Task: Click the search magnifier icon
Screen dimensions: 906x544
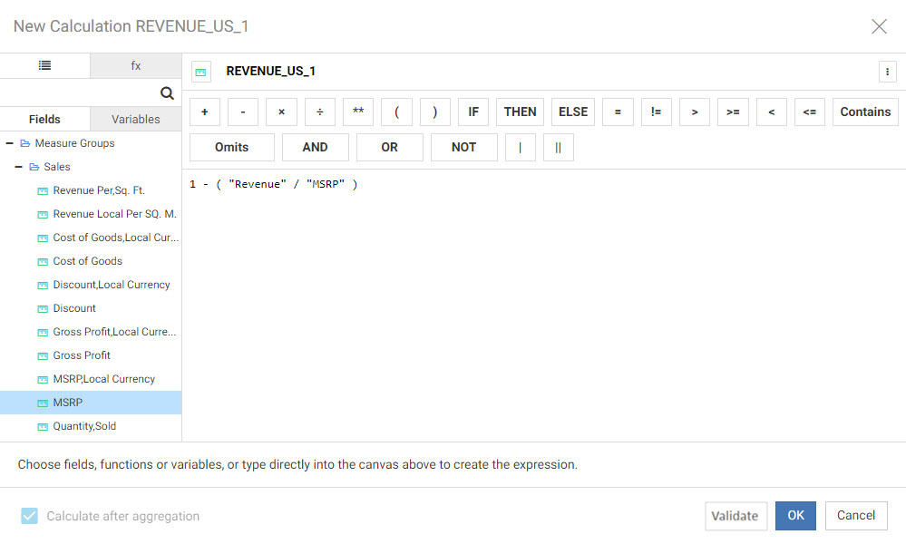Action: click(167, 92)
